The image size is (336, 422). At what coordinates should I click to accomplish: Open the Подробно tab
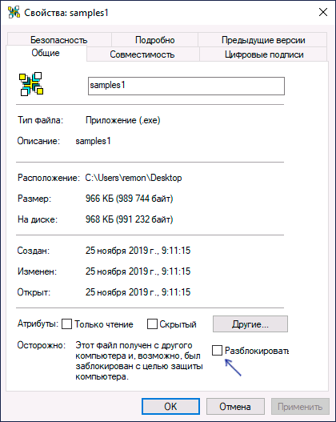pyautogui.click(x=155, y=40)
